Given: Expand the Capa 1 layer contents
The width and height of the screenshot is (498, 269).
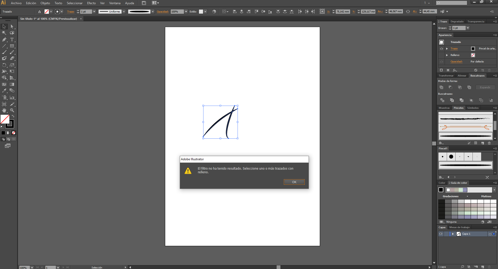Looking at the screenshot, I should [453, 234].
